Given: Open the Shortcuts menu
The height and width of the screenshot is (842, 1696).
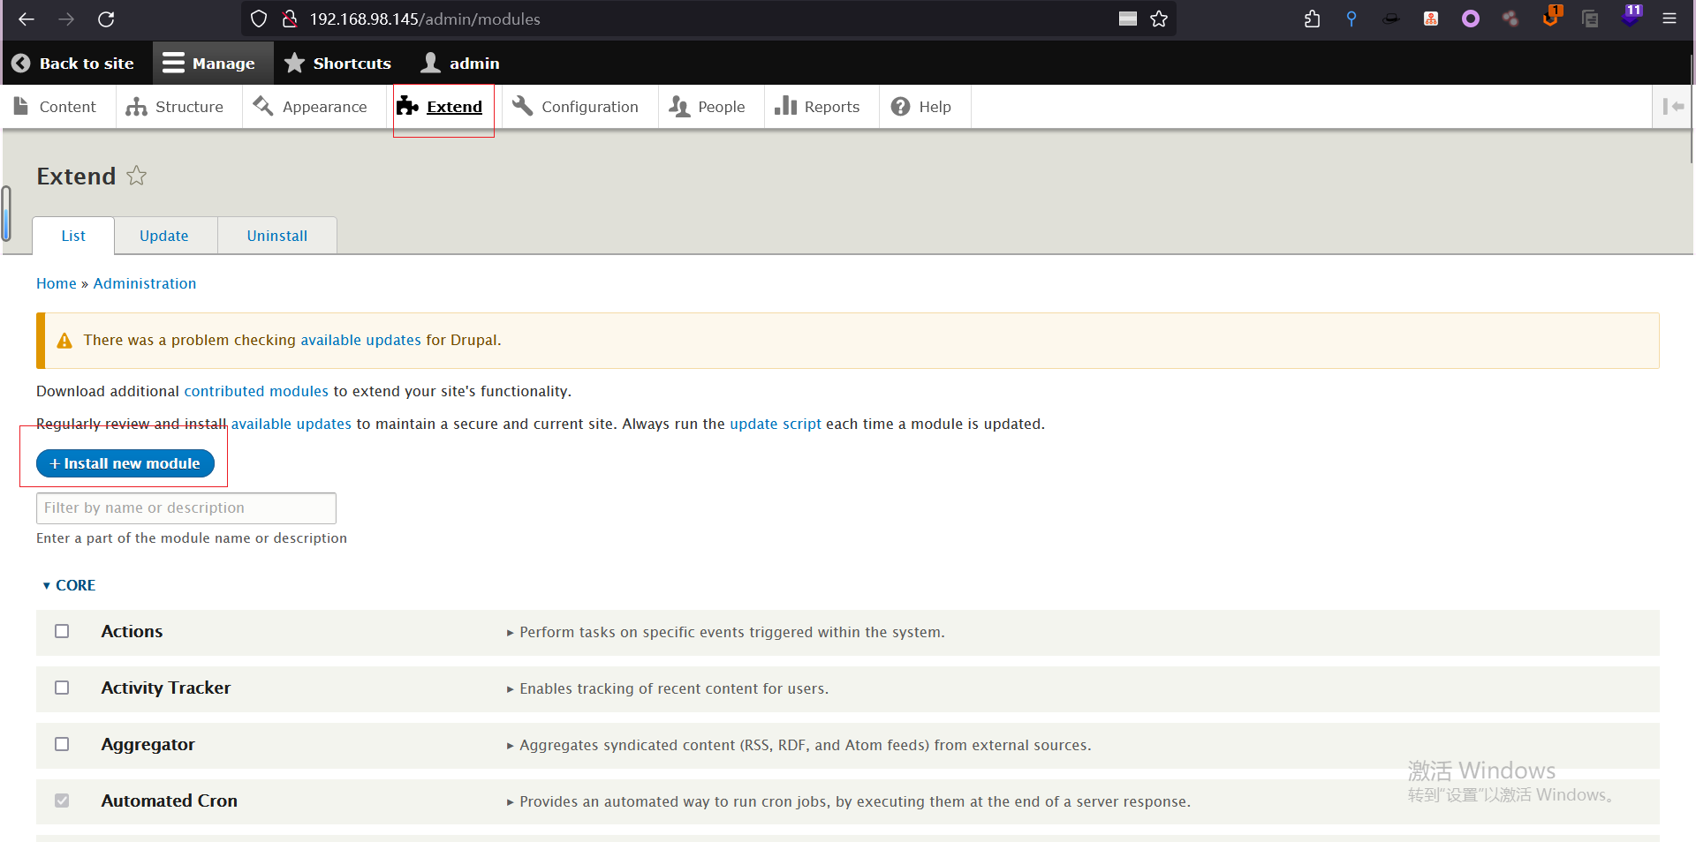Looking at the screenshot, I should (x=337, y=63).
